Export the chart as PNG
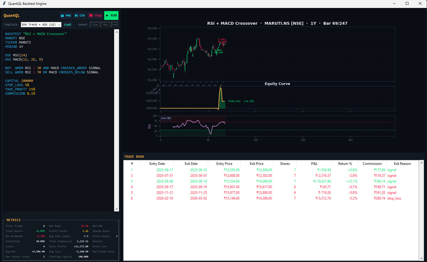The width and height of the screenshot is (427, 262). pyautogui.click(x=66, y=15)
